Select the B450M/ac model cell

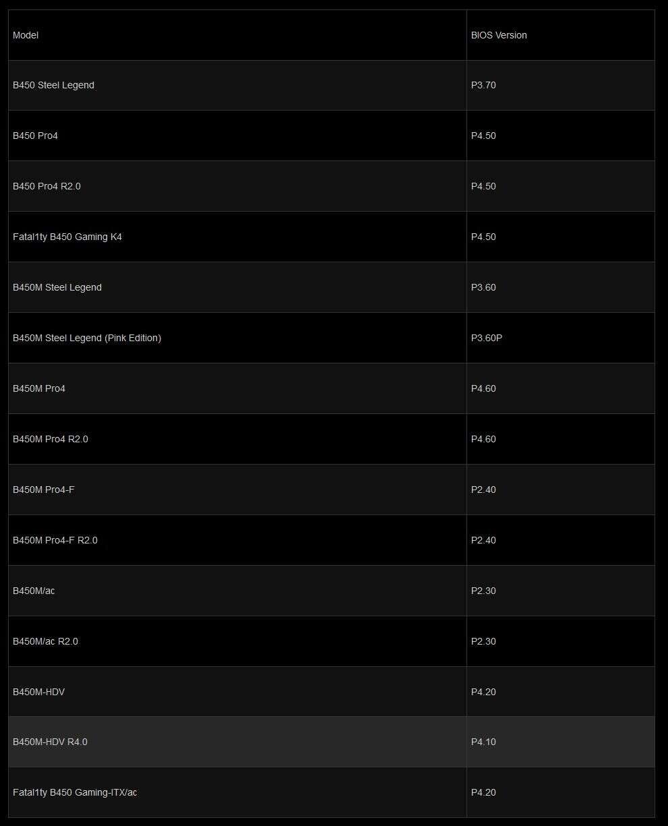click(34, 591)
